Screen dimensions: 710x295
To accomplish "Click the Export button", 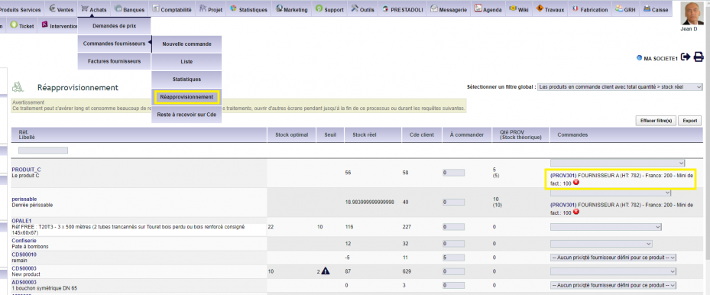I will (x=689, y=121).
